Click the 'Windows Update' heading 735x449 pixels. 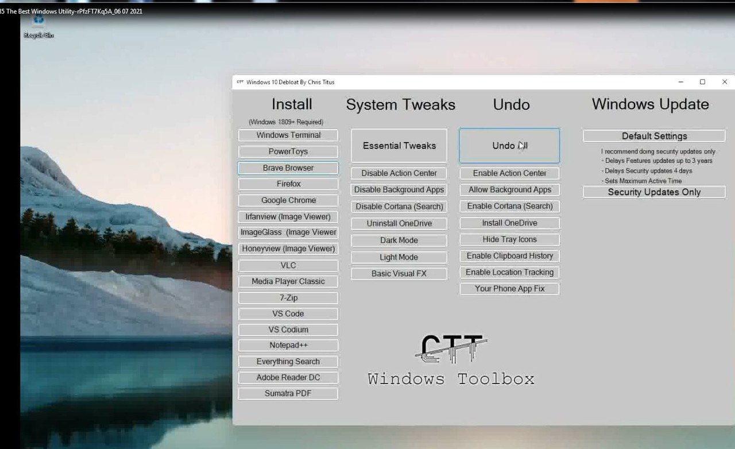pyautogui.click(x=650, y=104)
